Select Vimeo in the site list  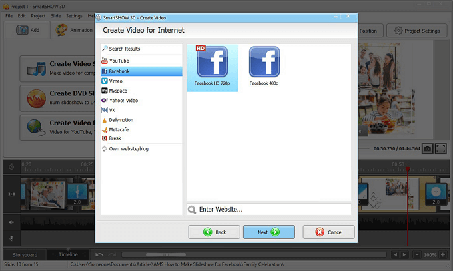[141, 81]
